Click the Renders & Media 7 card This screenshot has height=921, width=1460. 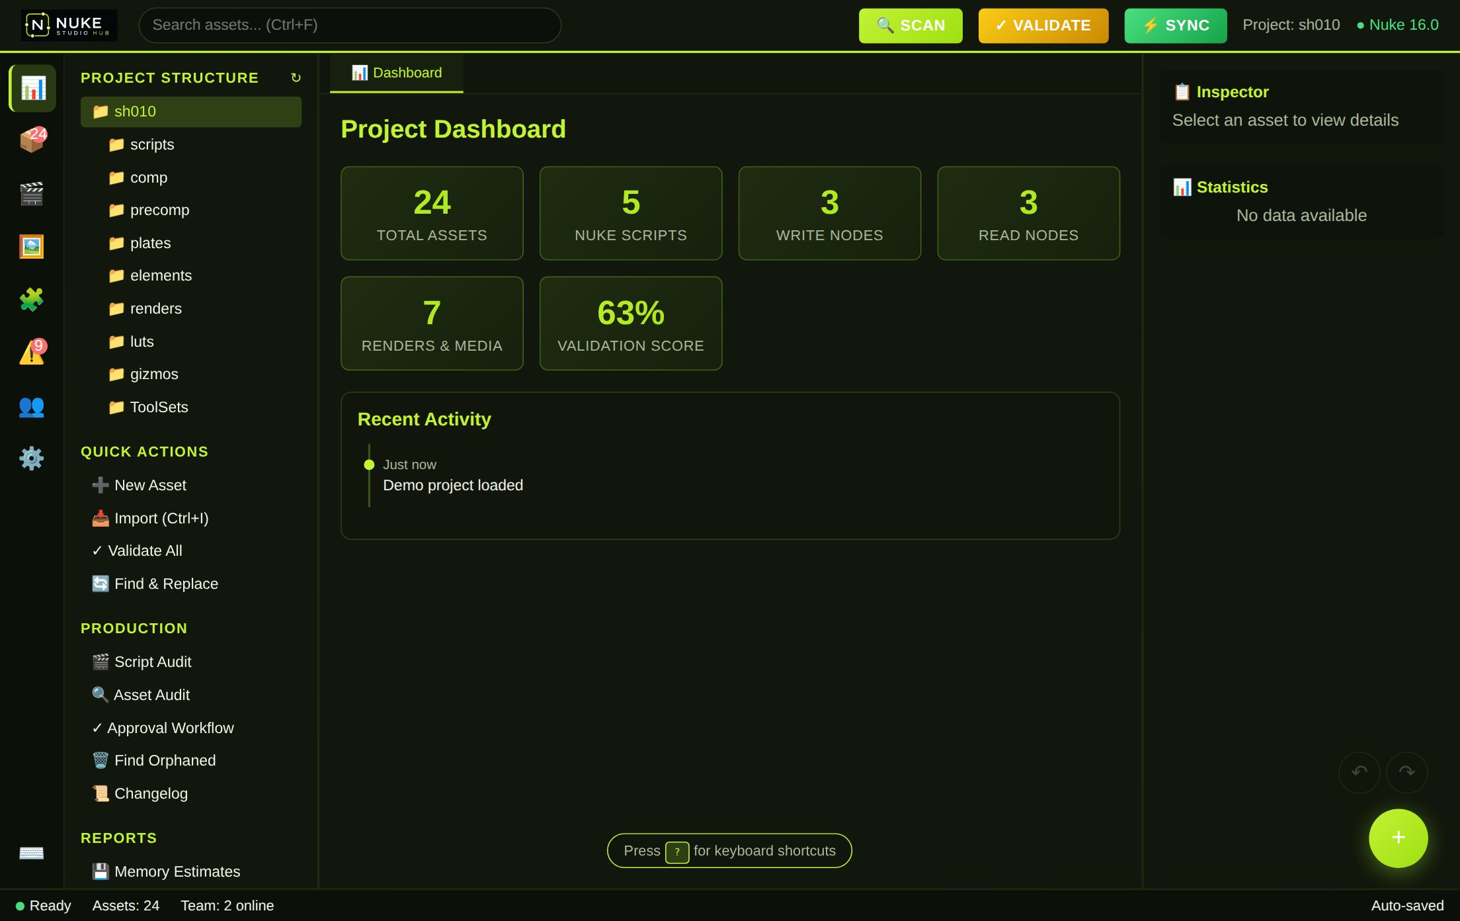[x=432, y=324]
